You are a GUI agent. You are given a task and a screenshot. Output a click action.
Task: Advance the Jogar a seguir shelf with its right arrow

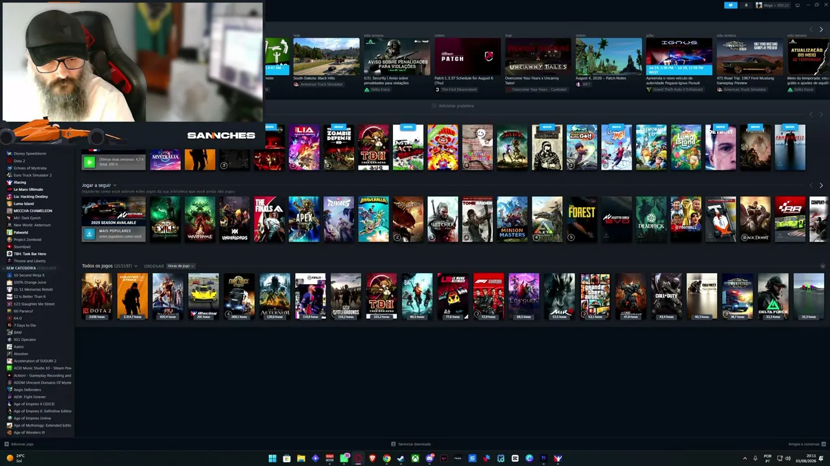(821, 186)
